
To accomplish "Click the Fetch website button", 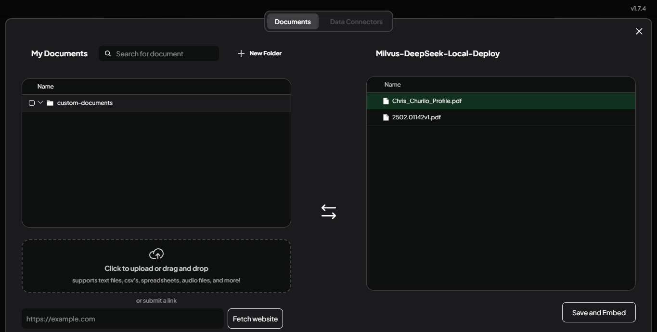I will tap(255, 319).
